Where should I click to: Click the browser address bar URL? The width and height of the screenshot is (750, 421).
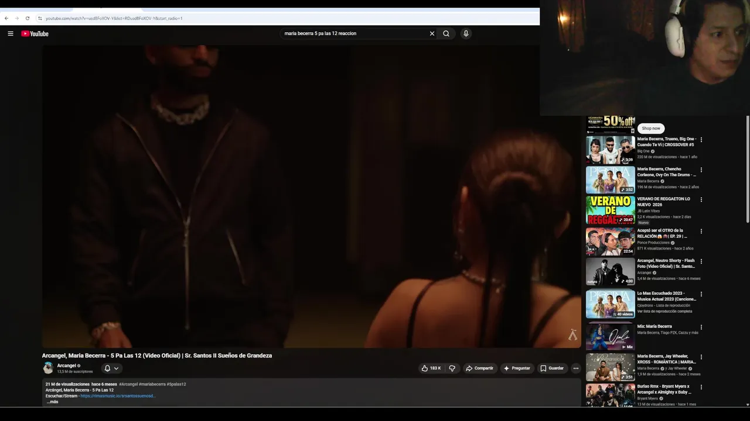[114, 18]
